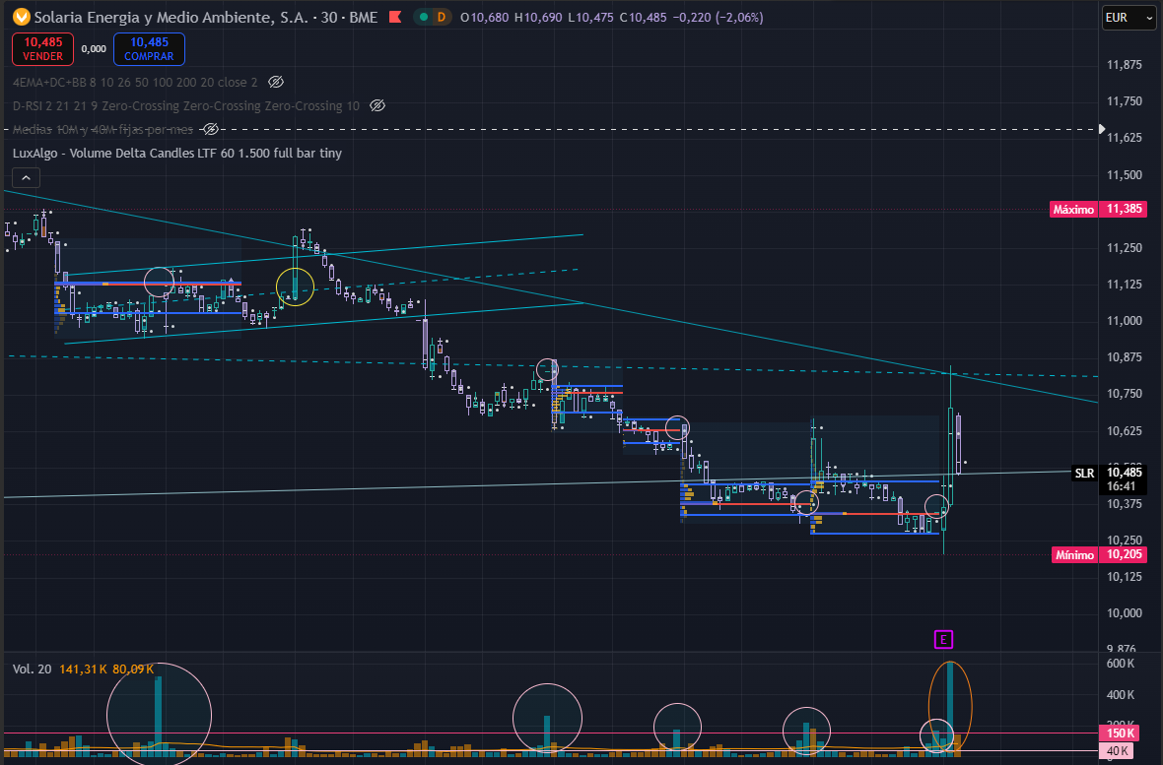The width and height of the screenshot is (1163, 765).
Task: Click the 10,485 VENDER sell button
Action: click(x=43, y=49)
